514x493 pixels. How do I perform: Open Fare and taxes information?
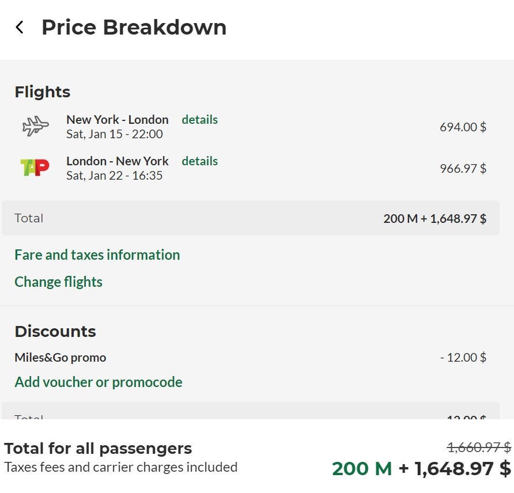tap(97, 255)
